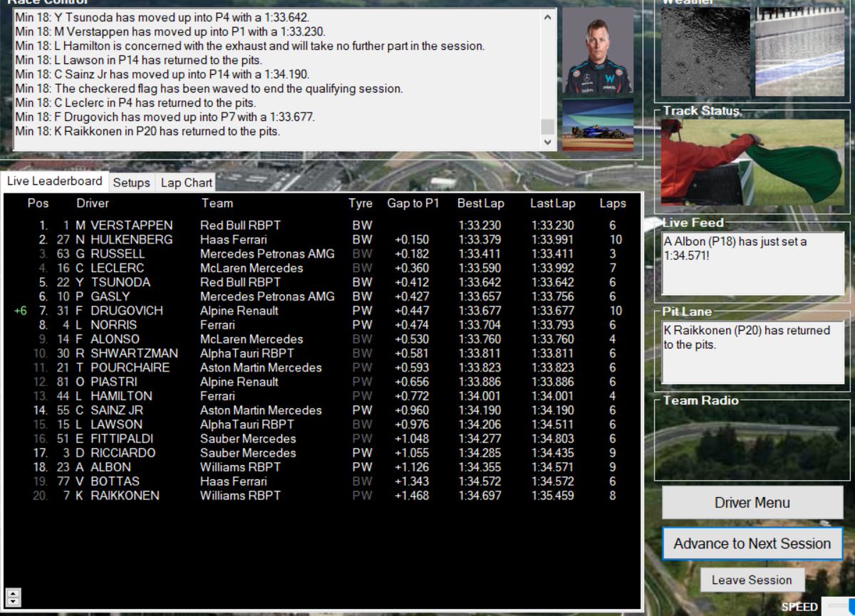The height and width of the screenshot is (616, 855).
Task: Click the Tyre column header
Action: (x=361, y=203)
